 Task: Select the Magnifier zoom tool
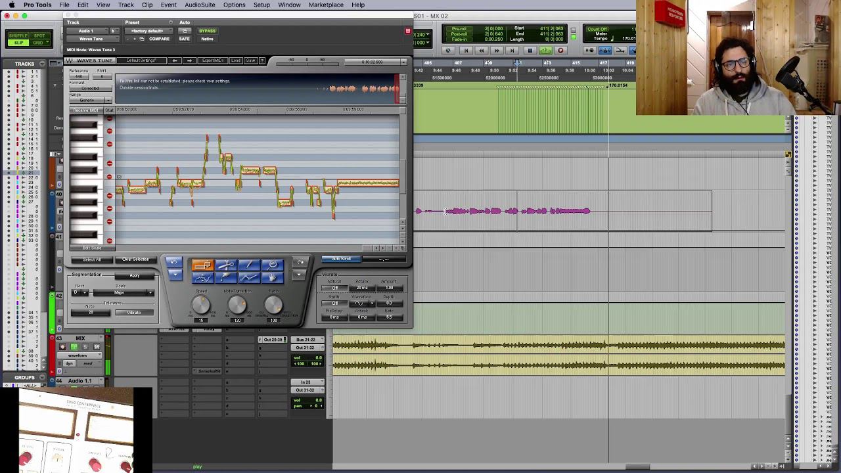[x=273, y=265]
